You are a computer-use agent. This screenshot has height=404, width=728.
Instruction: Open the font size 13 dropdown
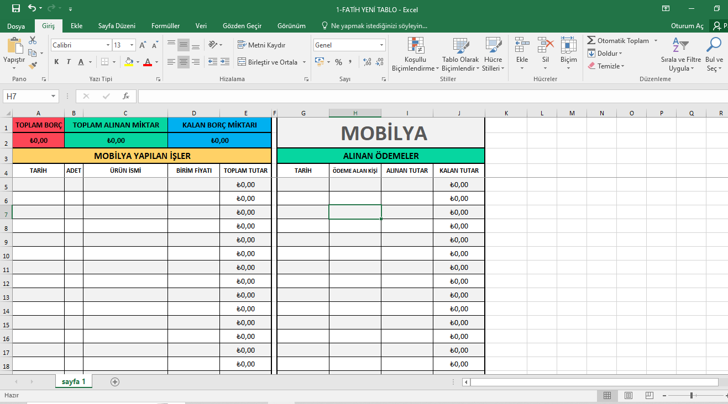[132, 45]
